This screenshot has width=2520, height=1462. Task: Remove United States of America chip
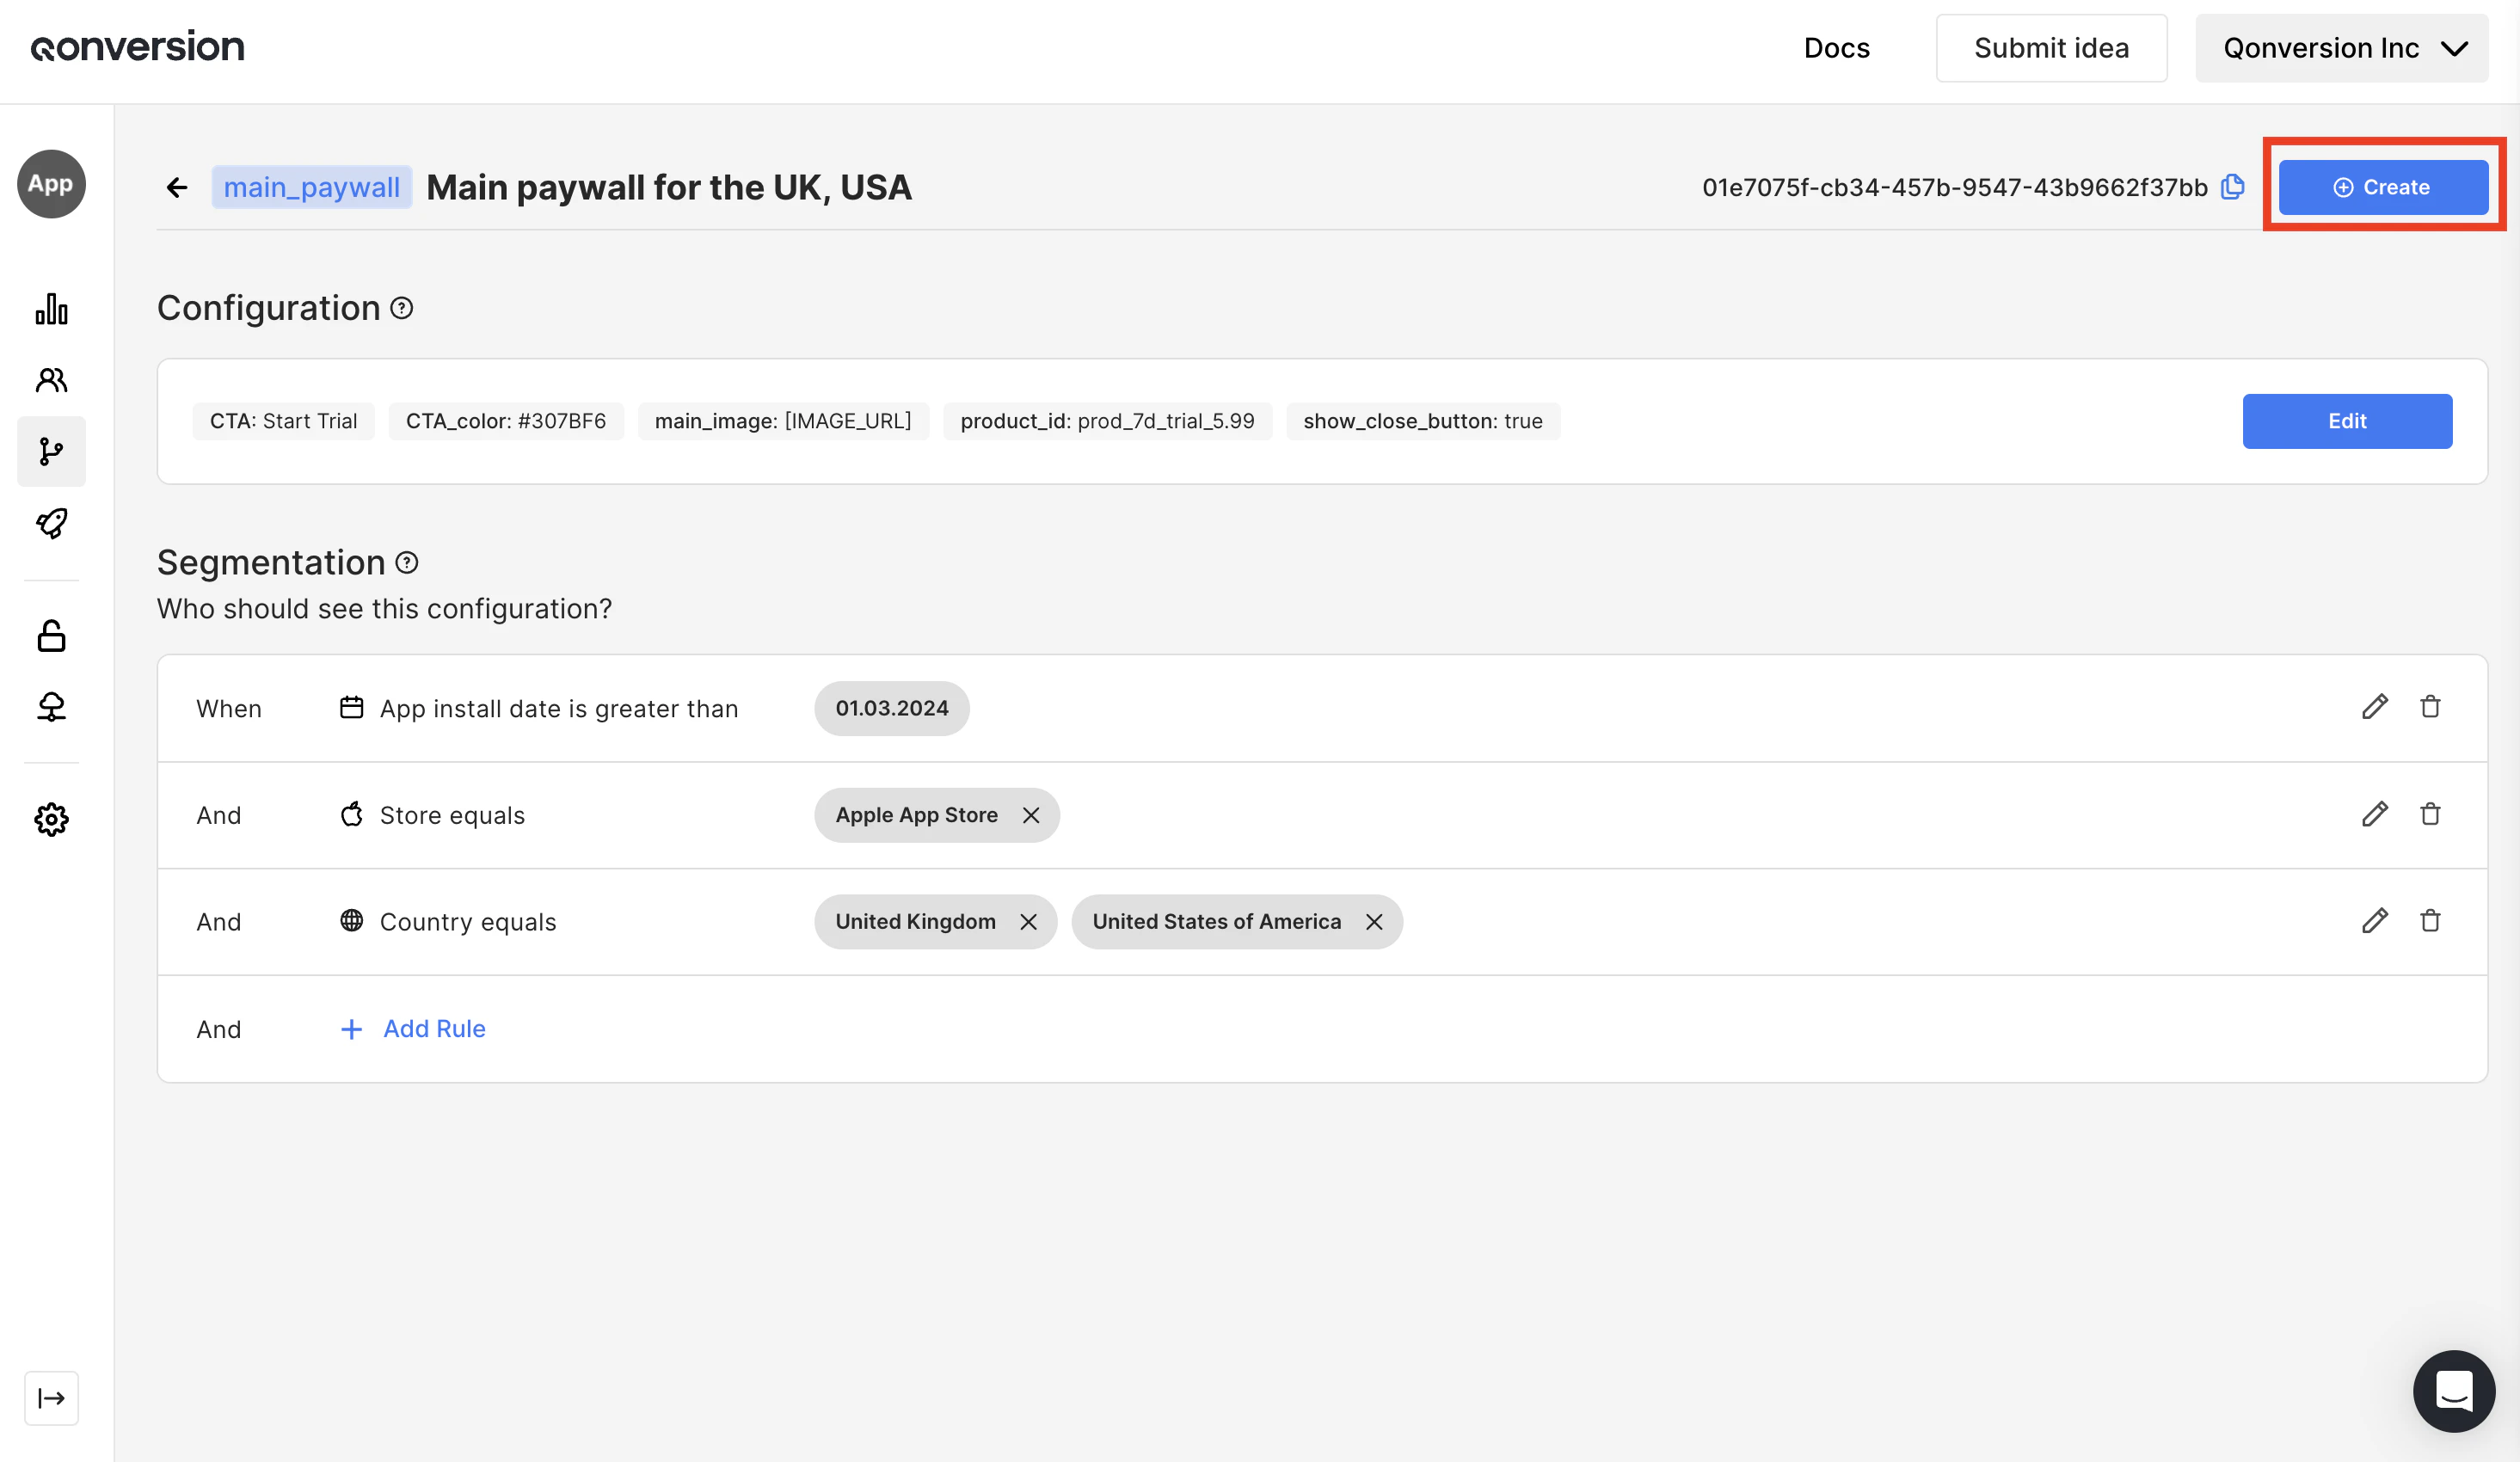[1374, 922]
